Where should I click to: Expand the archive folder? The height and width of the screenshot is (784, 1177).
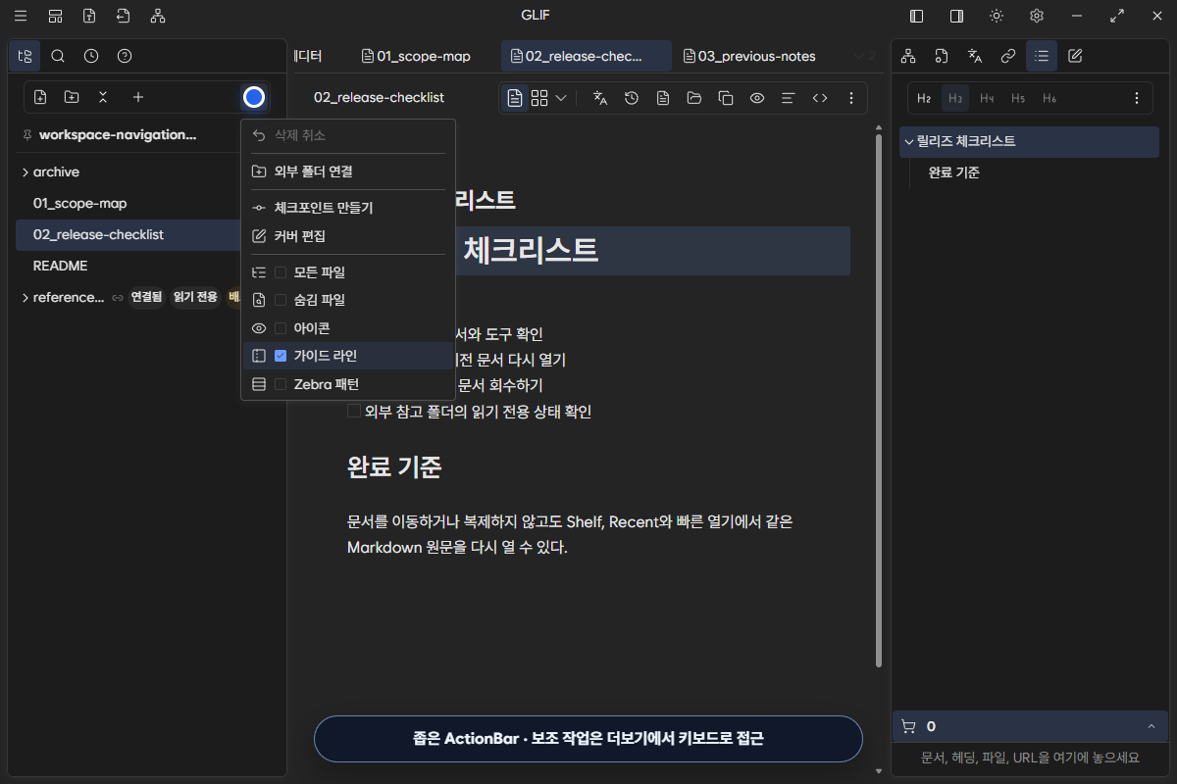(25, 172)
